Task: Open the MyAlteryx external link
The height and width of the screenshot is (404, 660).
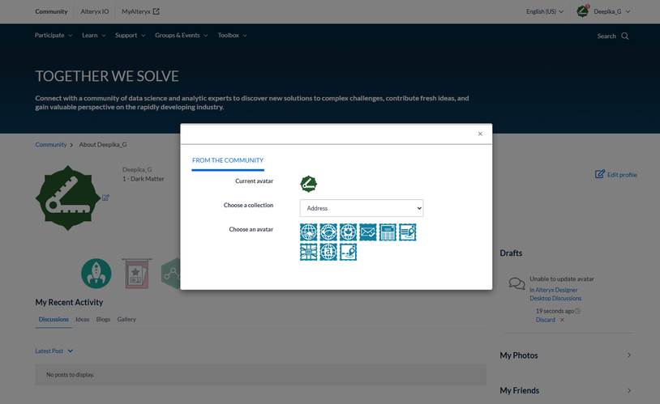Action: click(x=140, y=11)
